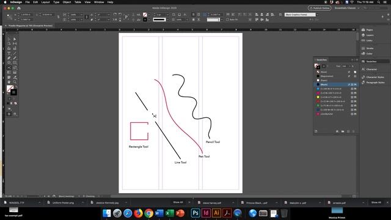391x220 pixels.
Task: Choose the Type tool
Action: (9, 53)
